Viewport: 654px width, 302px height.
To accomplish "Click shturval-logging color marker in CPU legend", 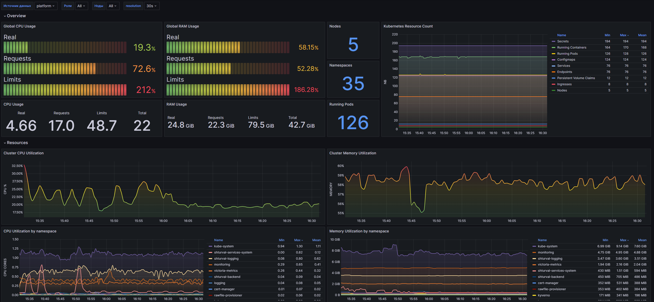I will click(210, 259).
